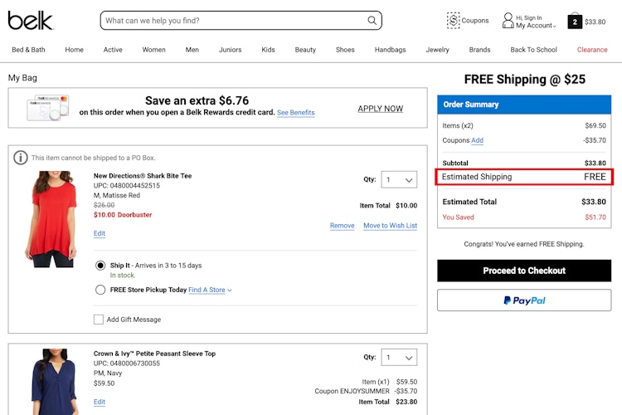
Task: Open the Handbags menu
Action: point(391,50)
